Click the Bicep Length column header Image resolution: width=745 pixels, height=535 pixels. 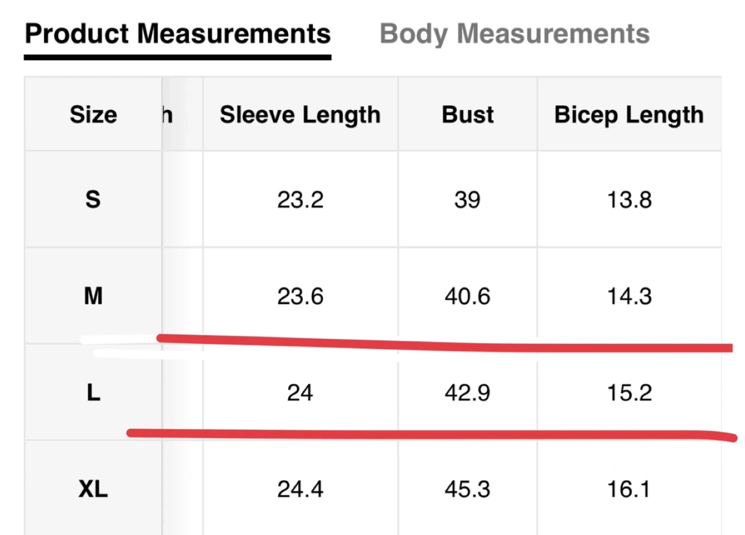[x=629, y=115]
